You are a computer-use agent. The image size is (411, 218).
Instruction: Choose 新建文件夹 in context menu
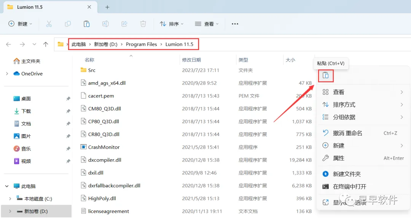pyautogui.click(x=363, y=174)
